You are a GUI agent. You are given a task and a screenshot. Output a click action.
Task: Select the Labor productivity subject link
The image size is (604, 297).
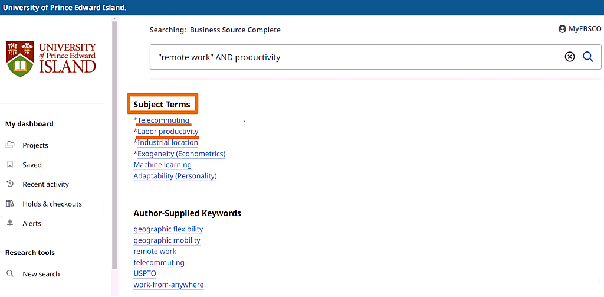click(x=168, y=132)
